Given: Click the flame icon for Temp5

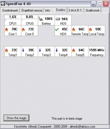Looking at the screenshot, I should click(74, 50).
